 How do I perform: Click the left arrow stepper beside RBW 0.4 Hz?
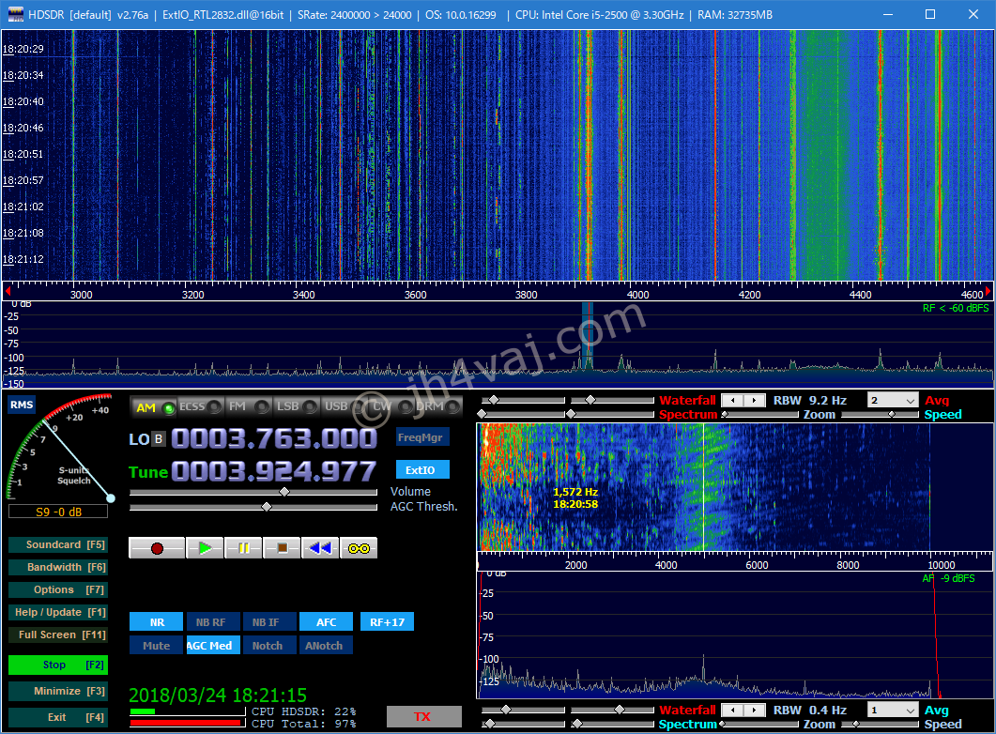[x=733, y=710]
